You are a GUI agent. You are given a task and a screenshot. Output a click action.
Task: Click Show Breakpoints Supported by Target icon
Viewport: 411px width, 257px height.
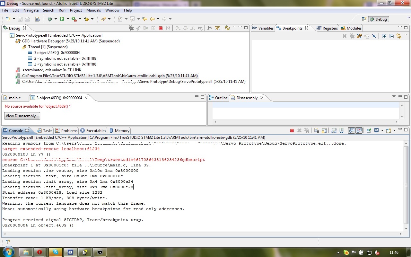(359, 36)
